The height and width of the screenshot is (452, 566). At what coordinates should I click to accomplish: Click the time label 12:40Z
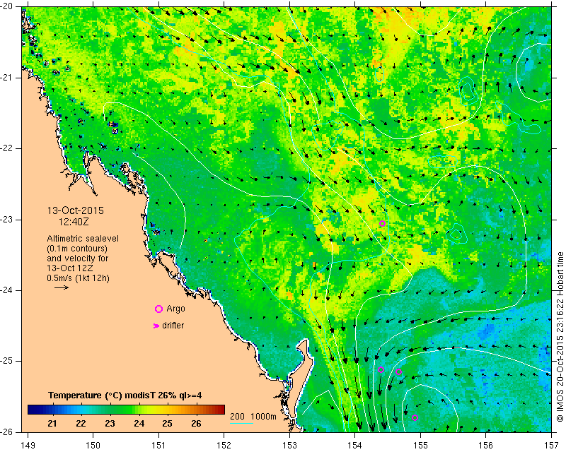pyautogui.click(x=74, y=222)
